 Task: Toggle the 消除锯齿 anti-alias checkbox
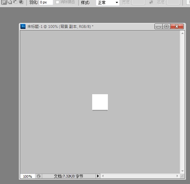click(x=57, y=2)
